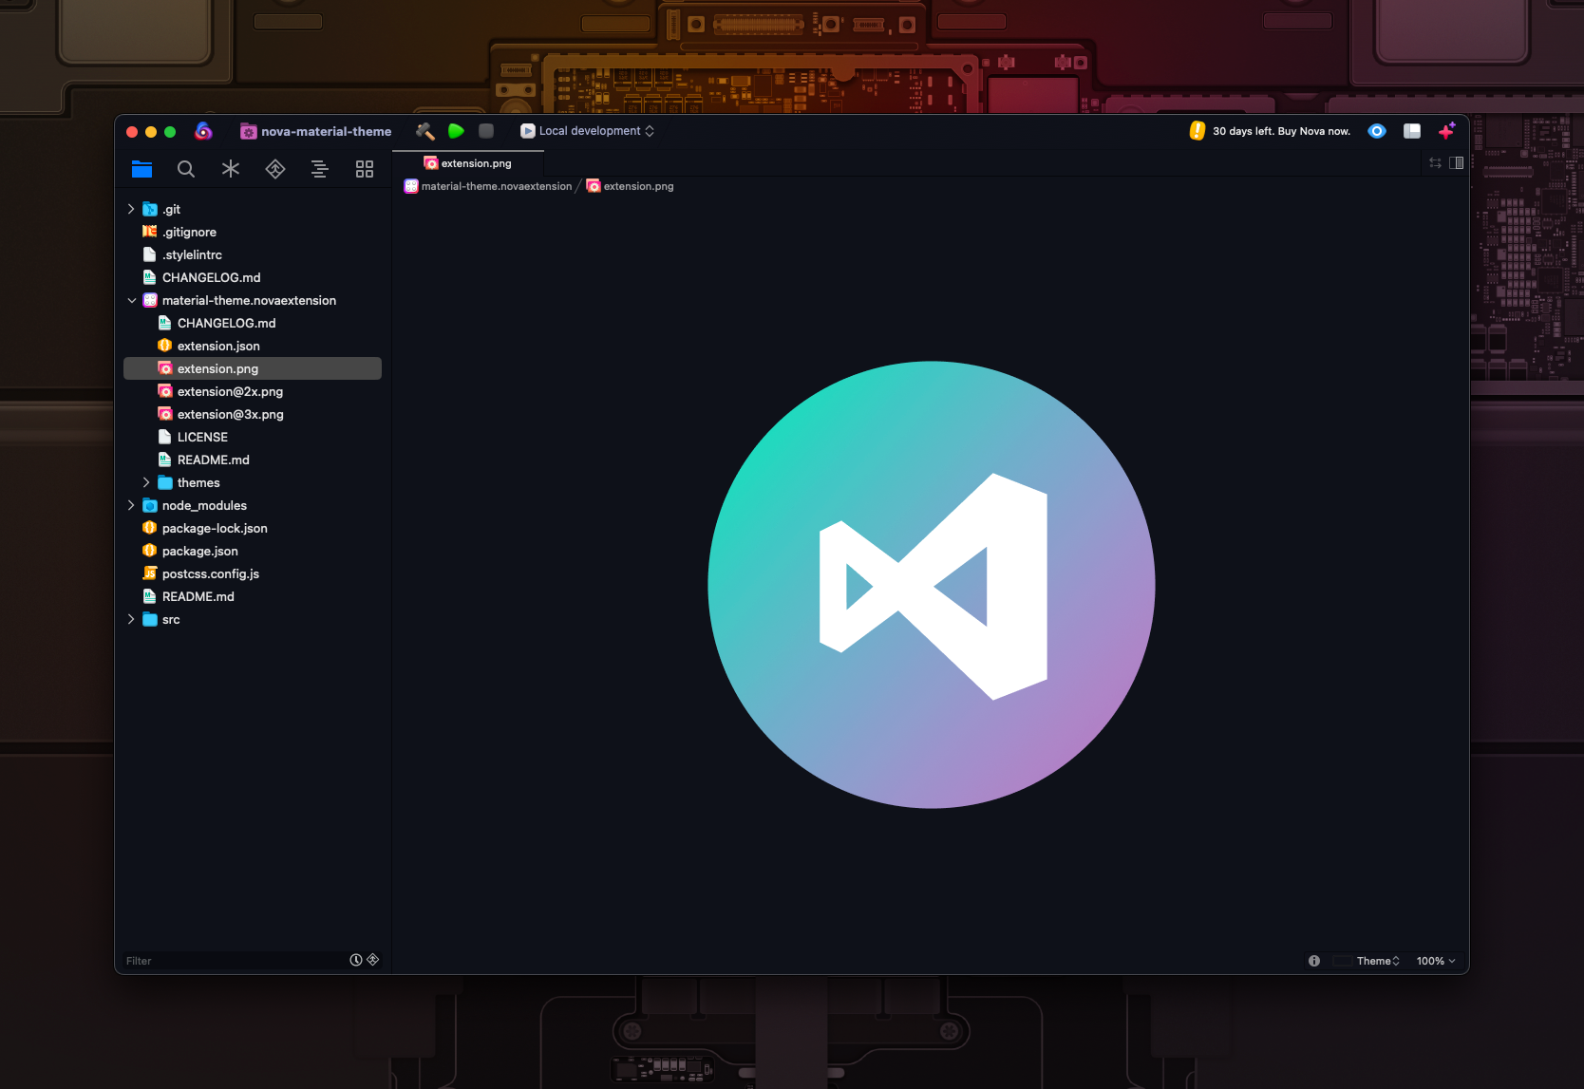Screen dimensions: 1584x1089
Task: Toggle the layout panes icon in toolbar
Action: 1412,131
